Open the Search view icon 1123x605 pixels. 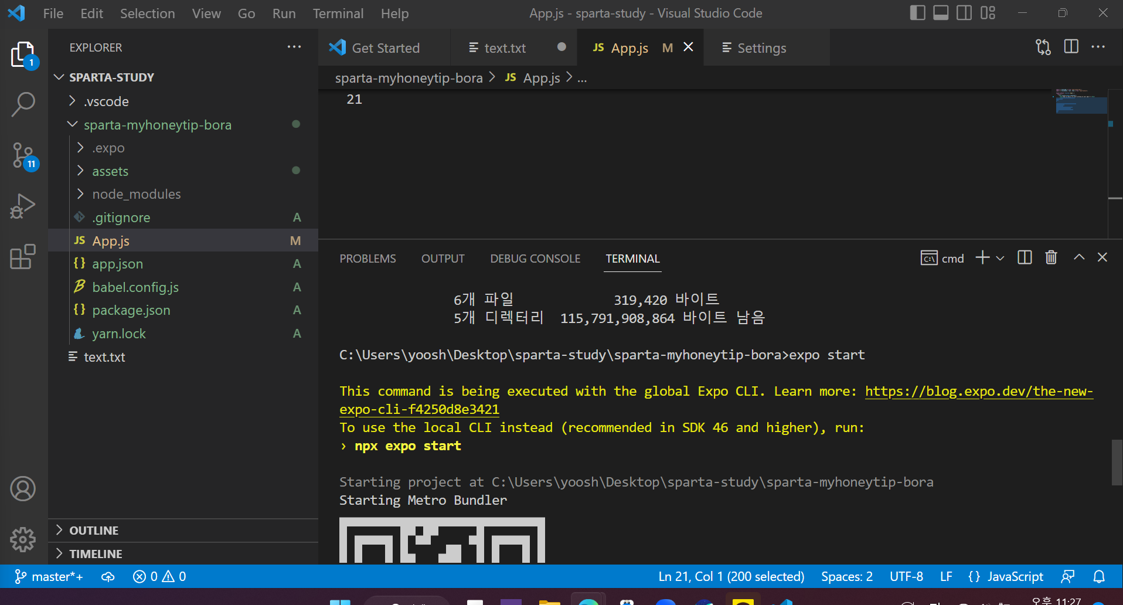pyautogui.click(x=23, y=105)
